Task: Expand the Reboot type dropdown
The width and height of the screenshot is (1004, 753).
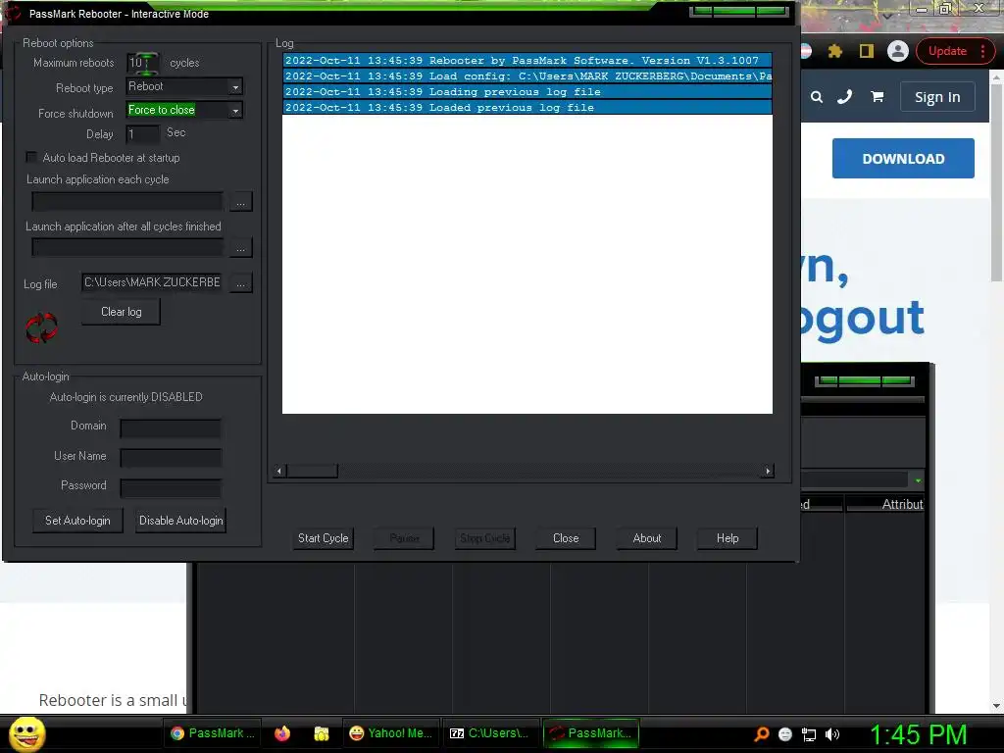Action: coord(235,87)
